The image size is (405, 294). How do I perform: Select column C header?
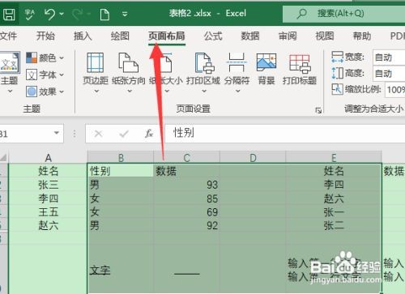pos(186,158)
